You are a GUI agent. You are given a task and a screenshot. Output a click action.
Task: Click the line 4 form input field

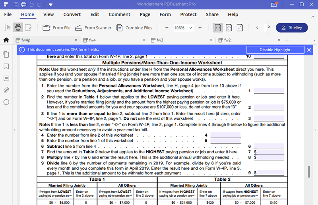coord(225,135)
